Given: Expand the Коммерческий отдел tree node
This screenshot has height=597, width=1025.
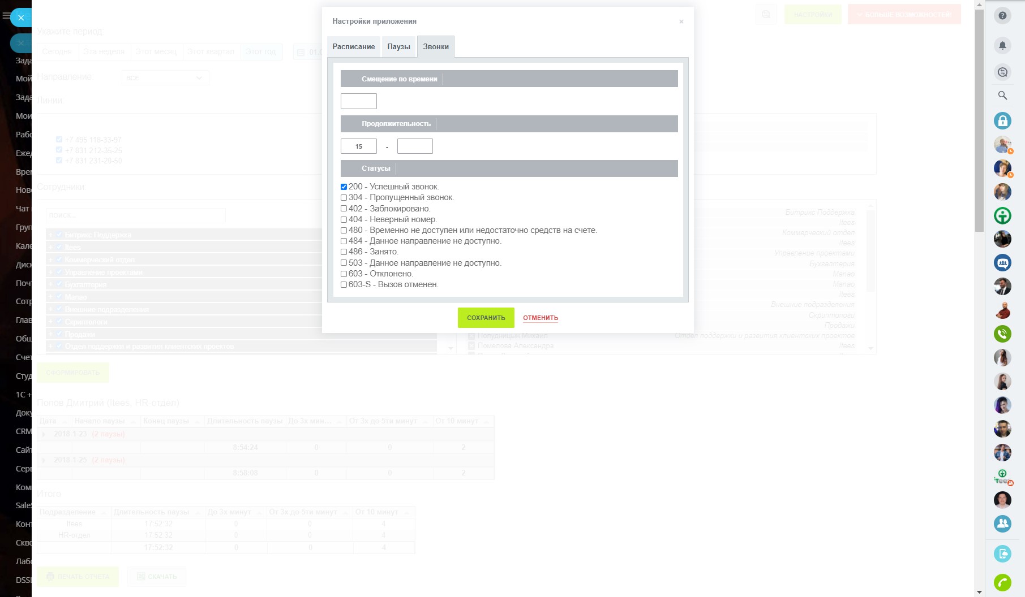Looking at the screenshot, I should [50, 259].
